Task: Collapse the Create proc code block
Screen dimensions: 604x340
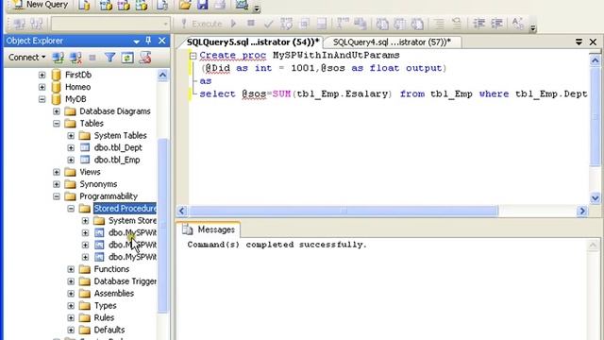Action: point(193,56)
